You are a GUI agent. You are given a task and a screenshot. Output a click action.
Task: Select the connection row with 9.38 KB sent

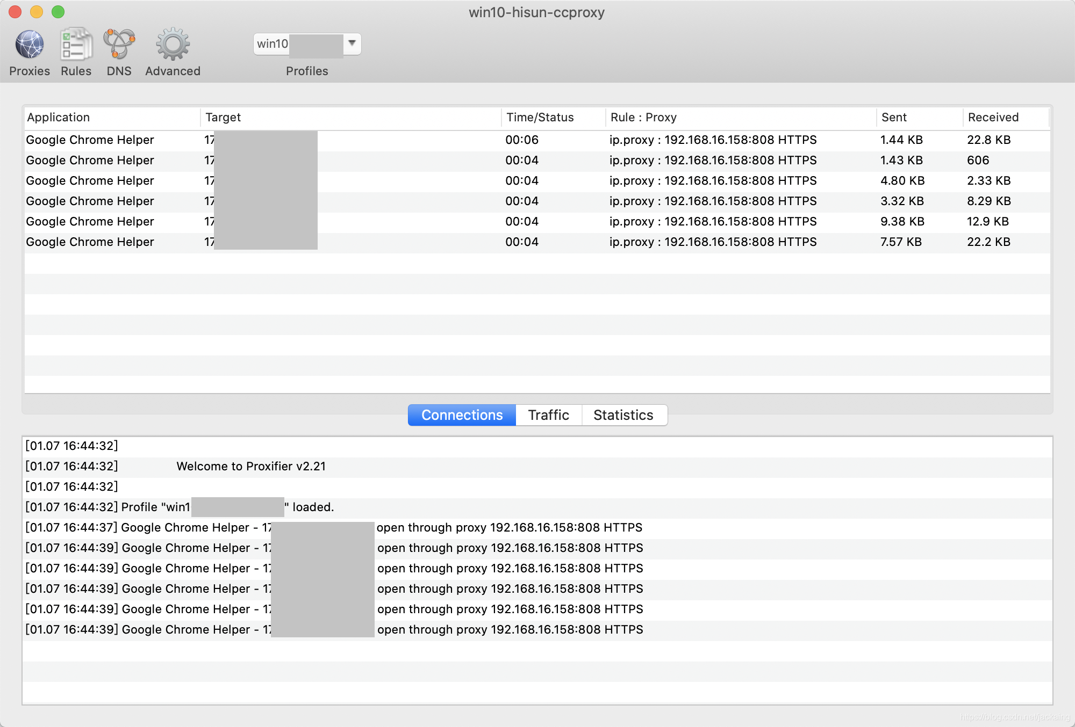(902, 222)
